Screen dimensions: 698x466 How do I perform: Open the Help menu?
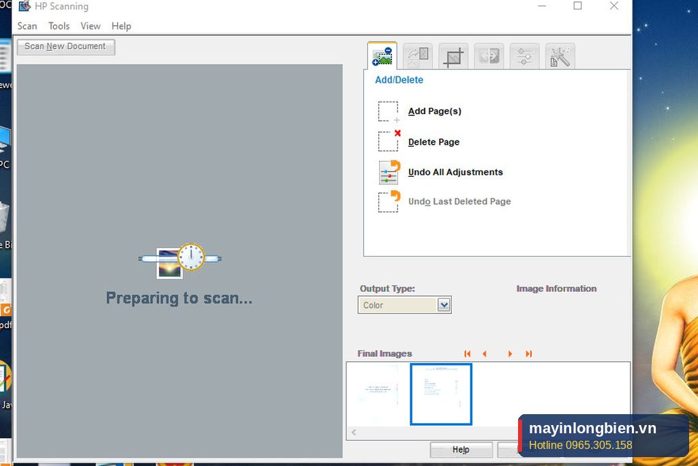(x=121, y=26)
